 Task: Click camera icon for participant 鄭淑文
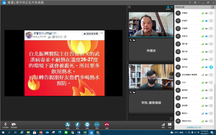click(206, 113)
